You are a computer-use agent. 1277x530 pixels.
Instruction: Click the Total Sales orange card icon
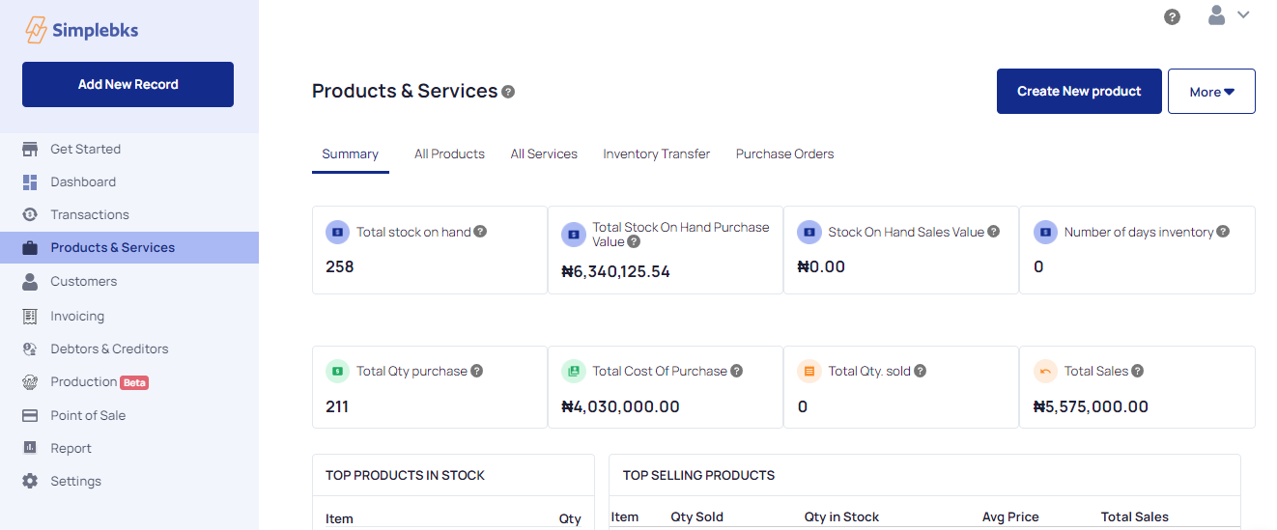click(x=1045, y=371)
